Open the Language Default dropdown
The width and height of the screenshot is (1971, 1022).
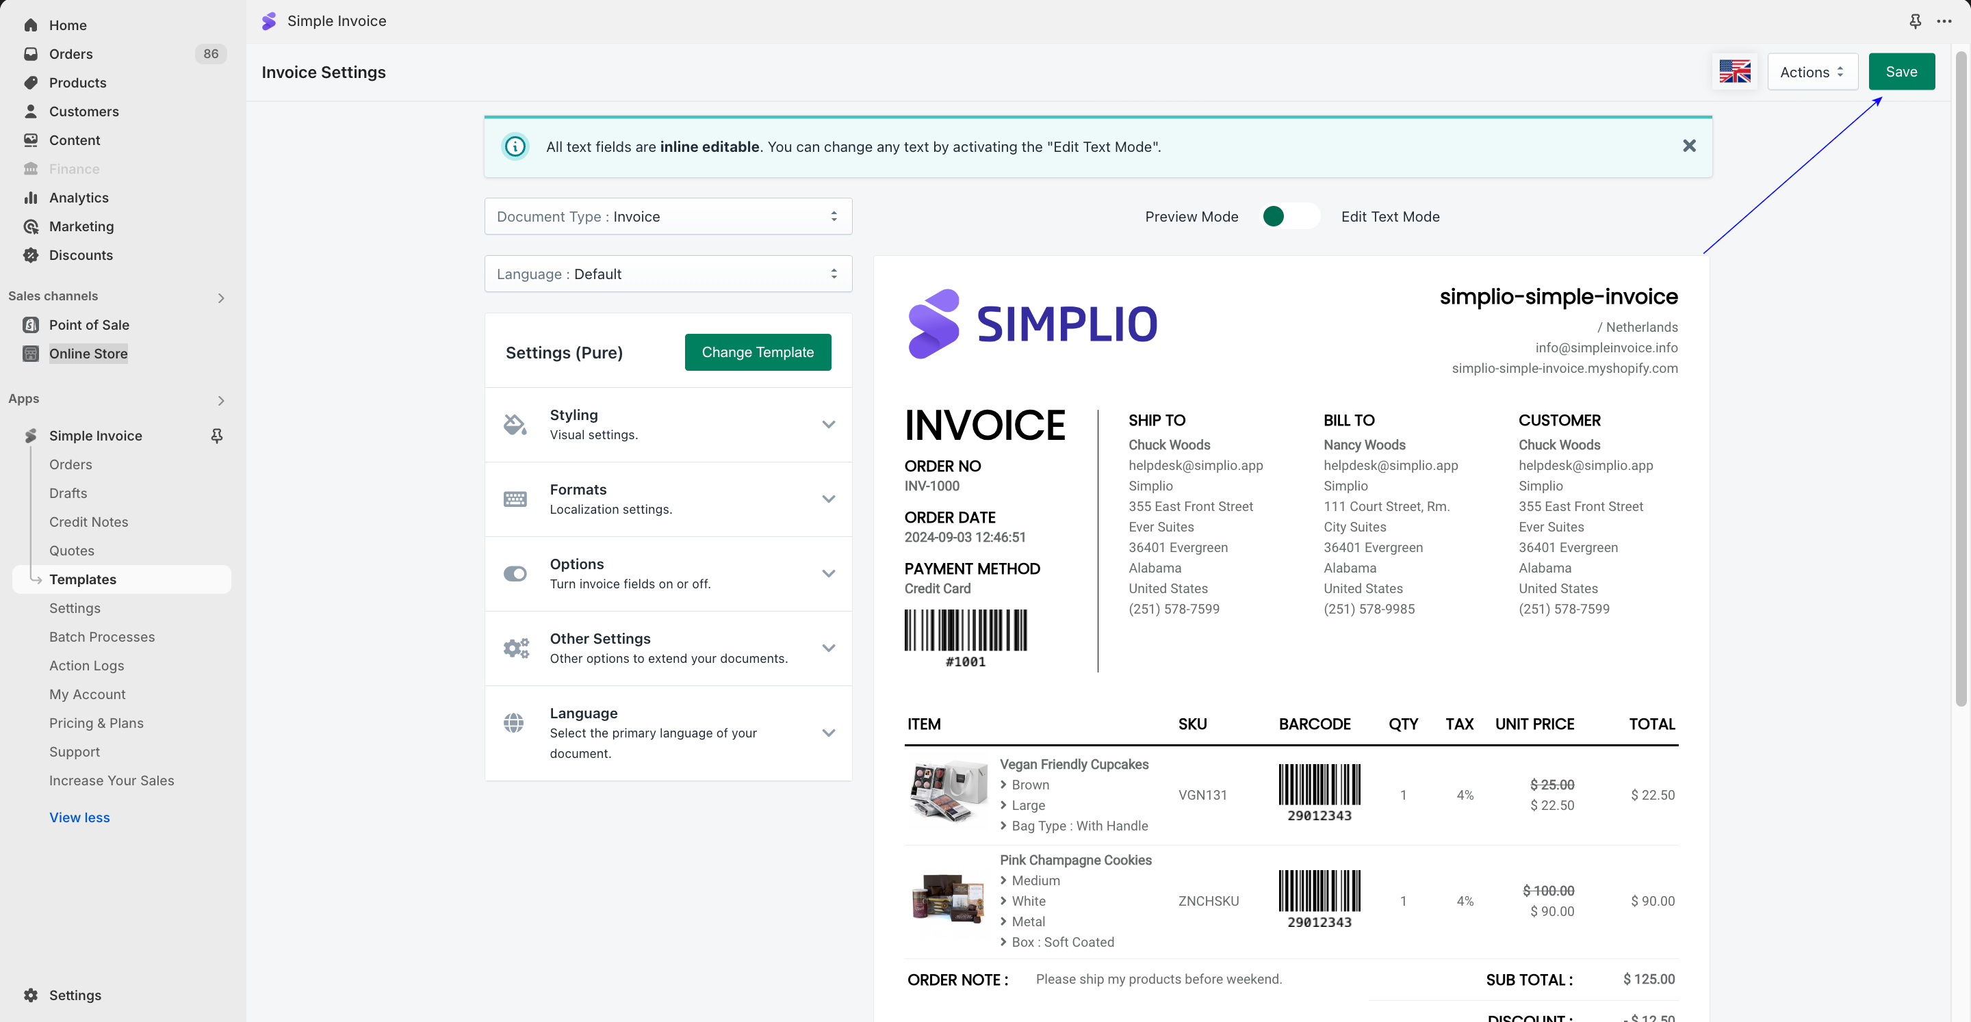(x=667, y=274)
